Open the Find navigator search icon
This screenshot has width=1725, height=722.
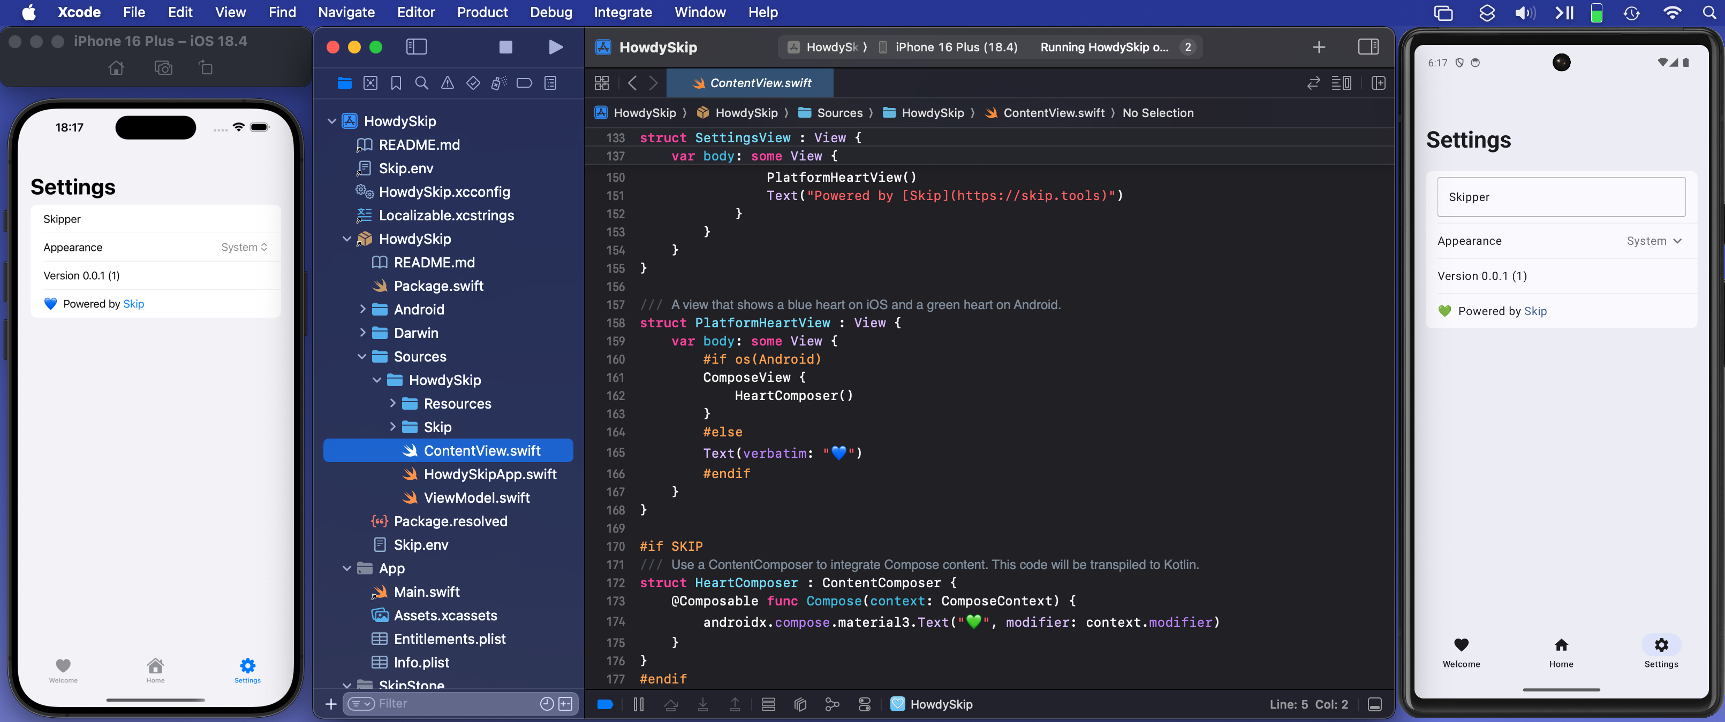422,83
